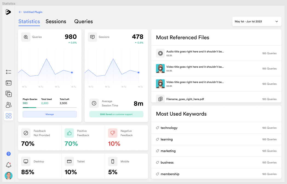This screenshot has width=287, height=184.
Task: Switch to the Queries tab
Action: 83,21
